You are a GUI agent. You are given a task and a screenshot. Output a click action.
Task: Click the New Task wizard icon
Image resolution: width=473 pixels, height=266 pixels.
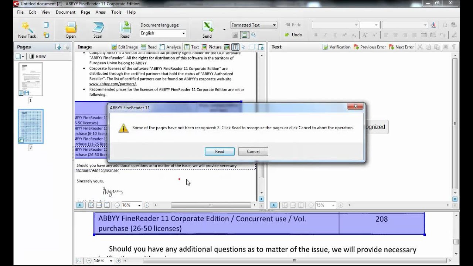27,30
